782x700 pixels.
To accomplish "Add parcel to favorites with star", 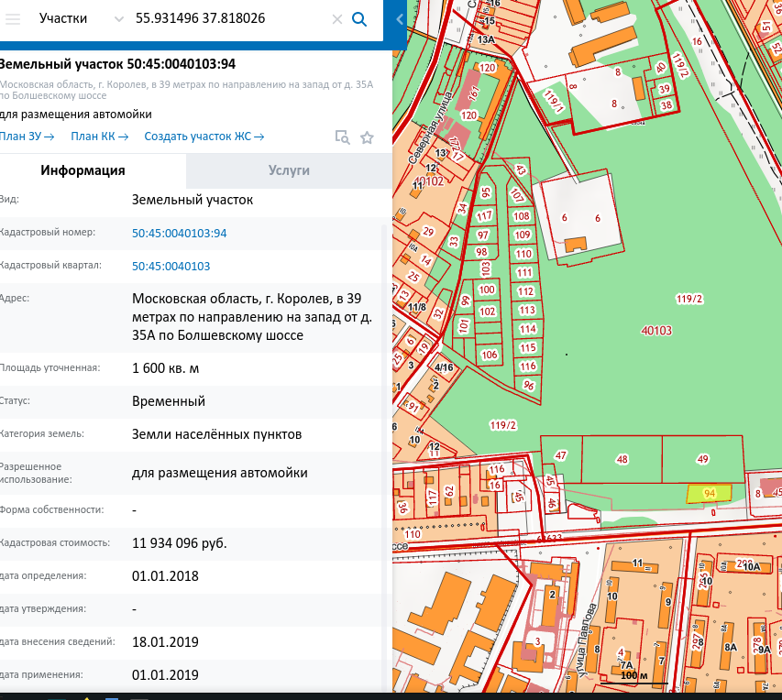I will point(367,137).
